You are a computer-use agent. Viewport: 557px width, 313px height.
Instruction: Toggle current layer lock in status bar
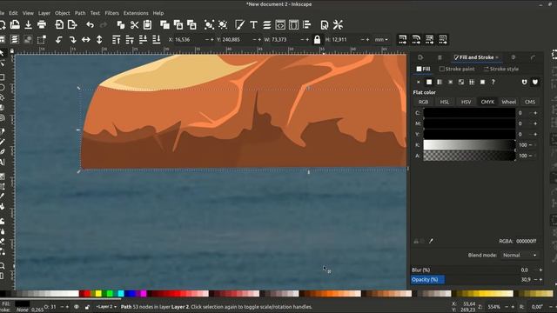pos(87,307)
